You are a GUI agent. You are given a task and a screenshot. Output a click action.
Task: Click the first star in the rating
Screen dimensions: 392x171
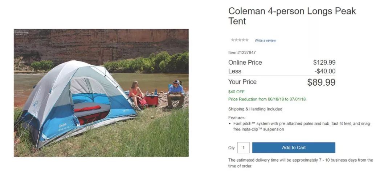point(233,40)
